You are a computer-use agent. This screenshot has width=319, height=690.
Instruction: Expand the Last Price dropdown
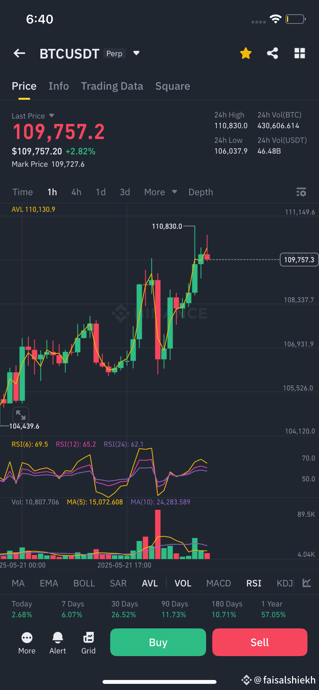[x=52, y=116]
